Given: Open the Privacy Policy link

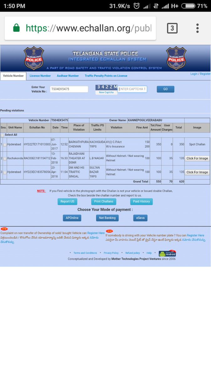Looking at the screenshot, I should (x=111, y=253).
